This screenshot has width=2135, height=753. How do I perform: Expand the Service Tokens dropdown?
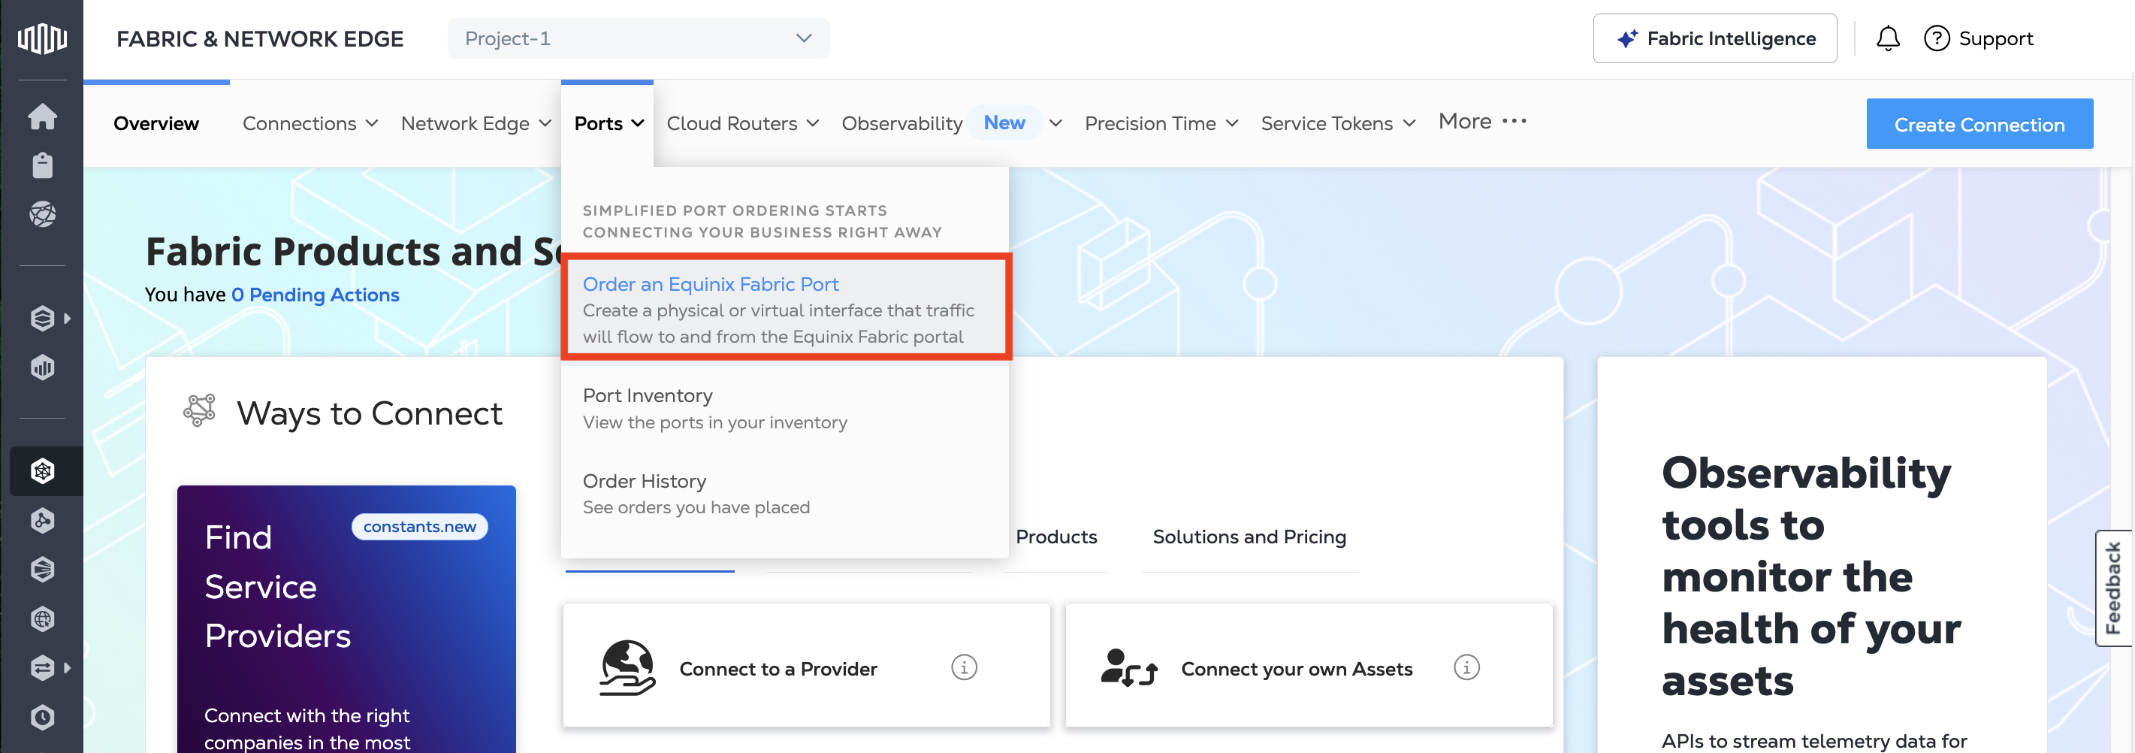coord(1337,123)
